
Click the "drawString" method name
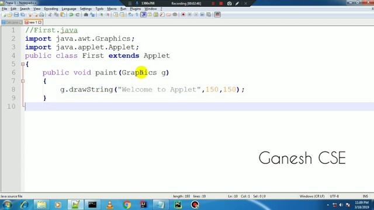pyautogui.click(x=91, y=89)
